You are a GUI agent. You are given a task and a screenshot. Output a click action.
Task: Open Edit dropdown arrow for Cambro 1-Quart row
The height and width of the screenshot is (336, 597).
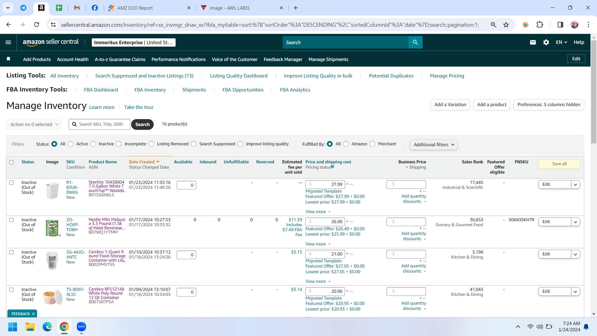click(576, 254)
